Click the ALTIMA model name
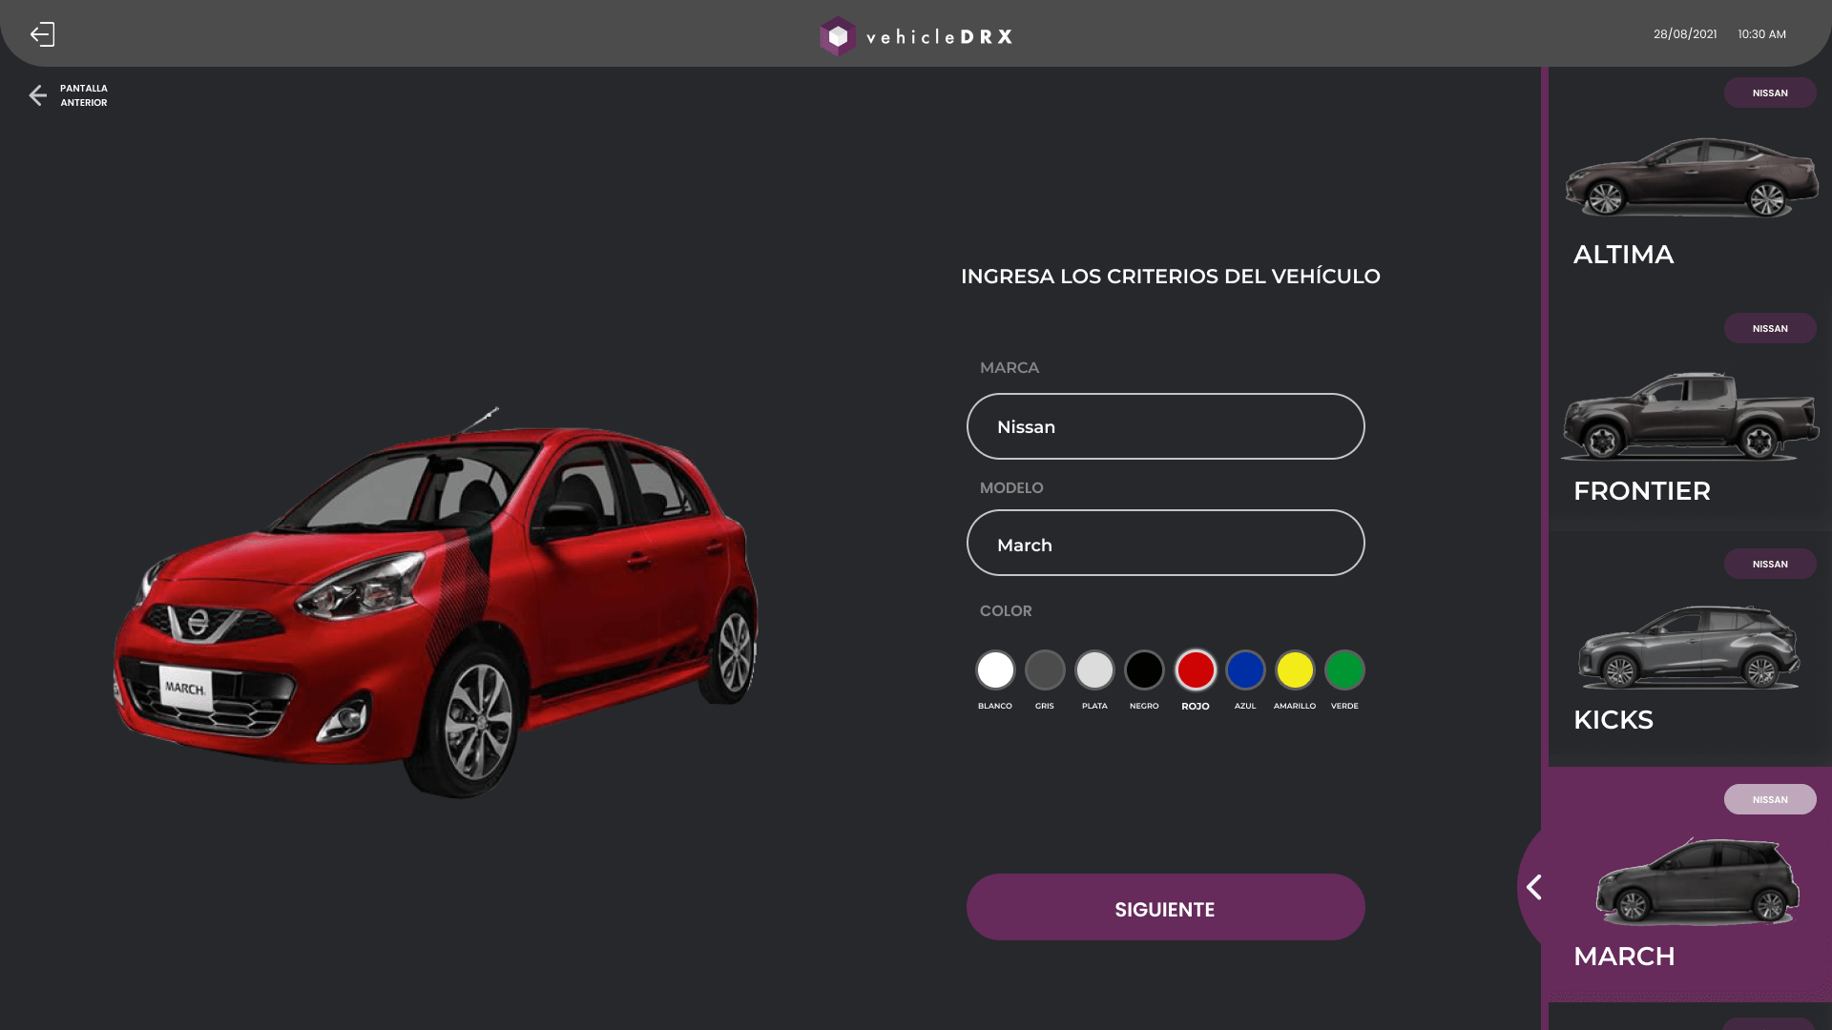 tap(1623, 255)
